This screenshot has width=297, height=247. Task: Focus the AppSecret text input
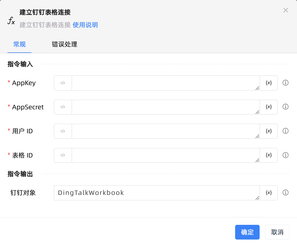point(165,107)
